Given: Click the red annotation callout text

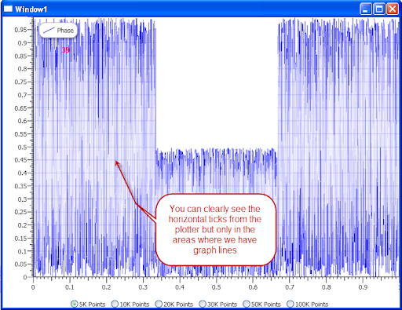Looking at the screenshot, I should click(215, 229).
